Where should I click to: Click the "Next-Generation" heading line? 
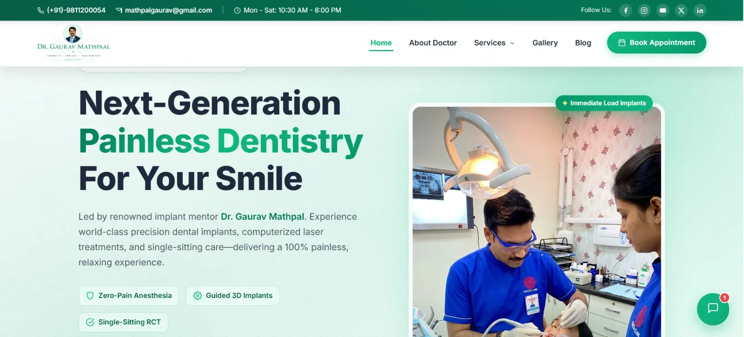[x=210, y=103]
